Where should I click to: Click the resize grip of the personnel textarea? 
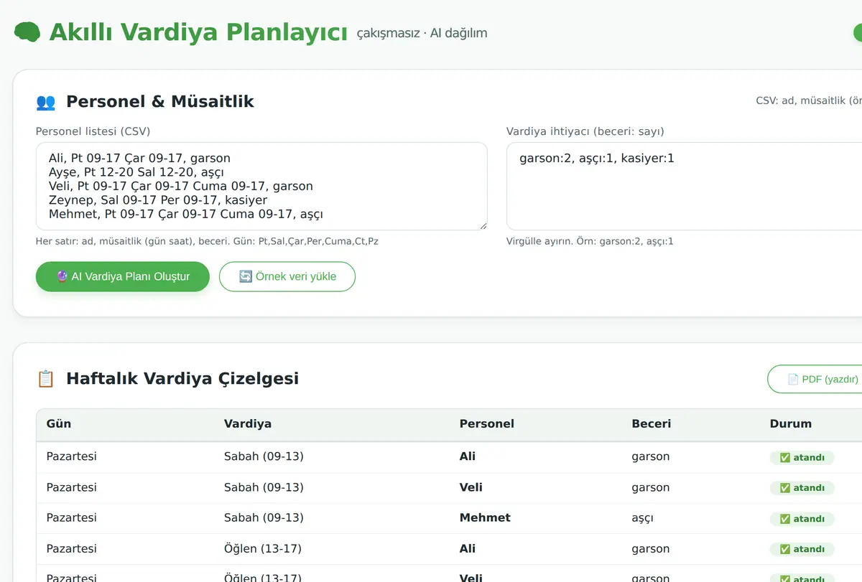coord(483,225)
